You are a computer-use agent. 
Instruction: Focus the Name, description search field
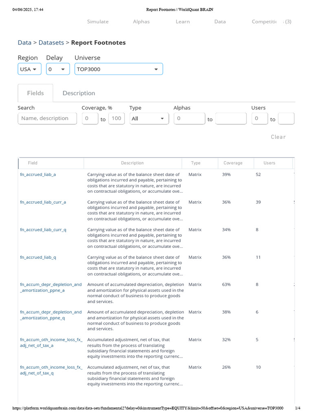click(x=47, y=118)
